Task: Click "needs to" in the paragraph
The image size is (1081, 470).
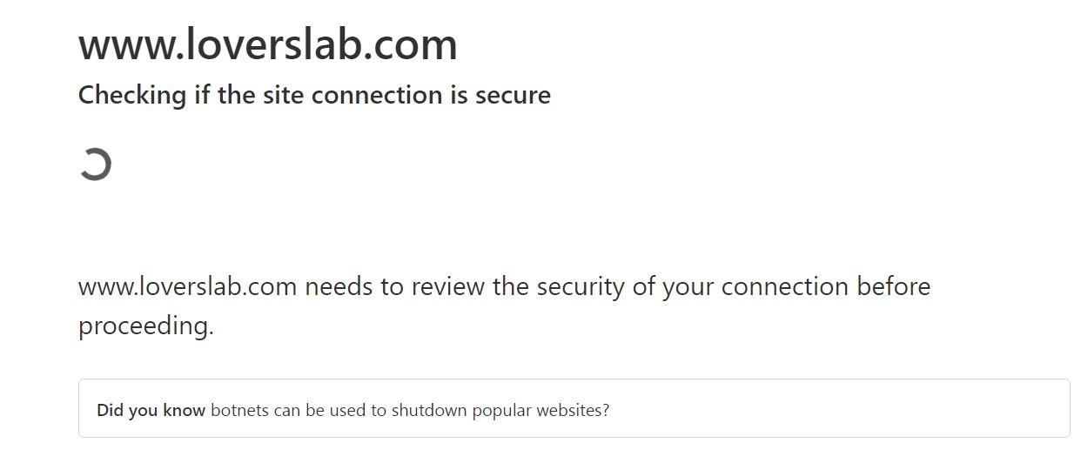Action: tap(354, 286)
